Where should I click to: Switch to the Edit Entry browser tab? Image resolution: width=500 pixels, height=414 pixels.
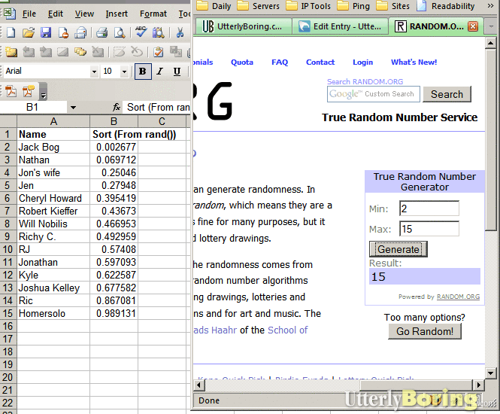tap(340, 26)
